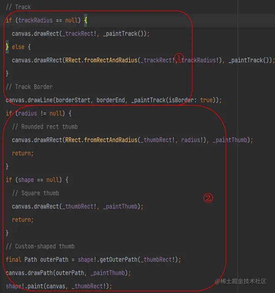The width and height of the screenshot is (275, 293).
Task: Click the '// Square thumb' comment
Action: 35,193
